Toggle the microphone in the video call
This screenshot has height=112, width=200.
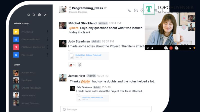[x=166, y=48]
